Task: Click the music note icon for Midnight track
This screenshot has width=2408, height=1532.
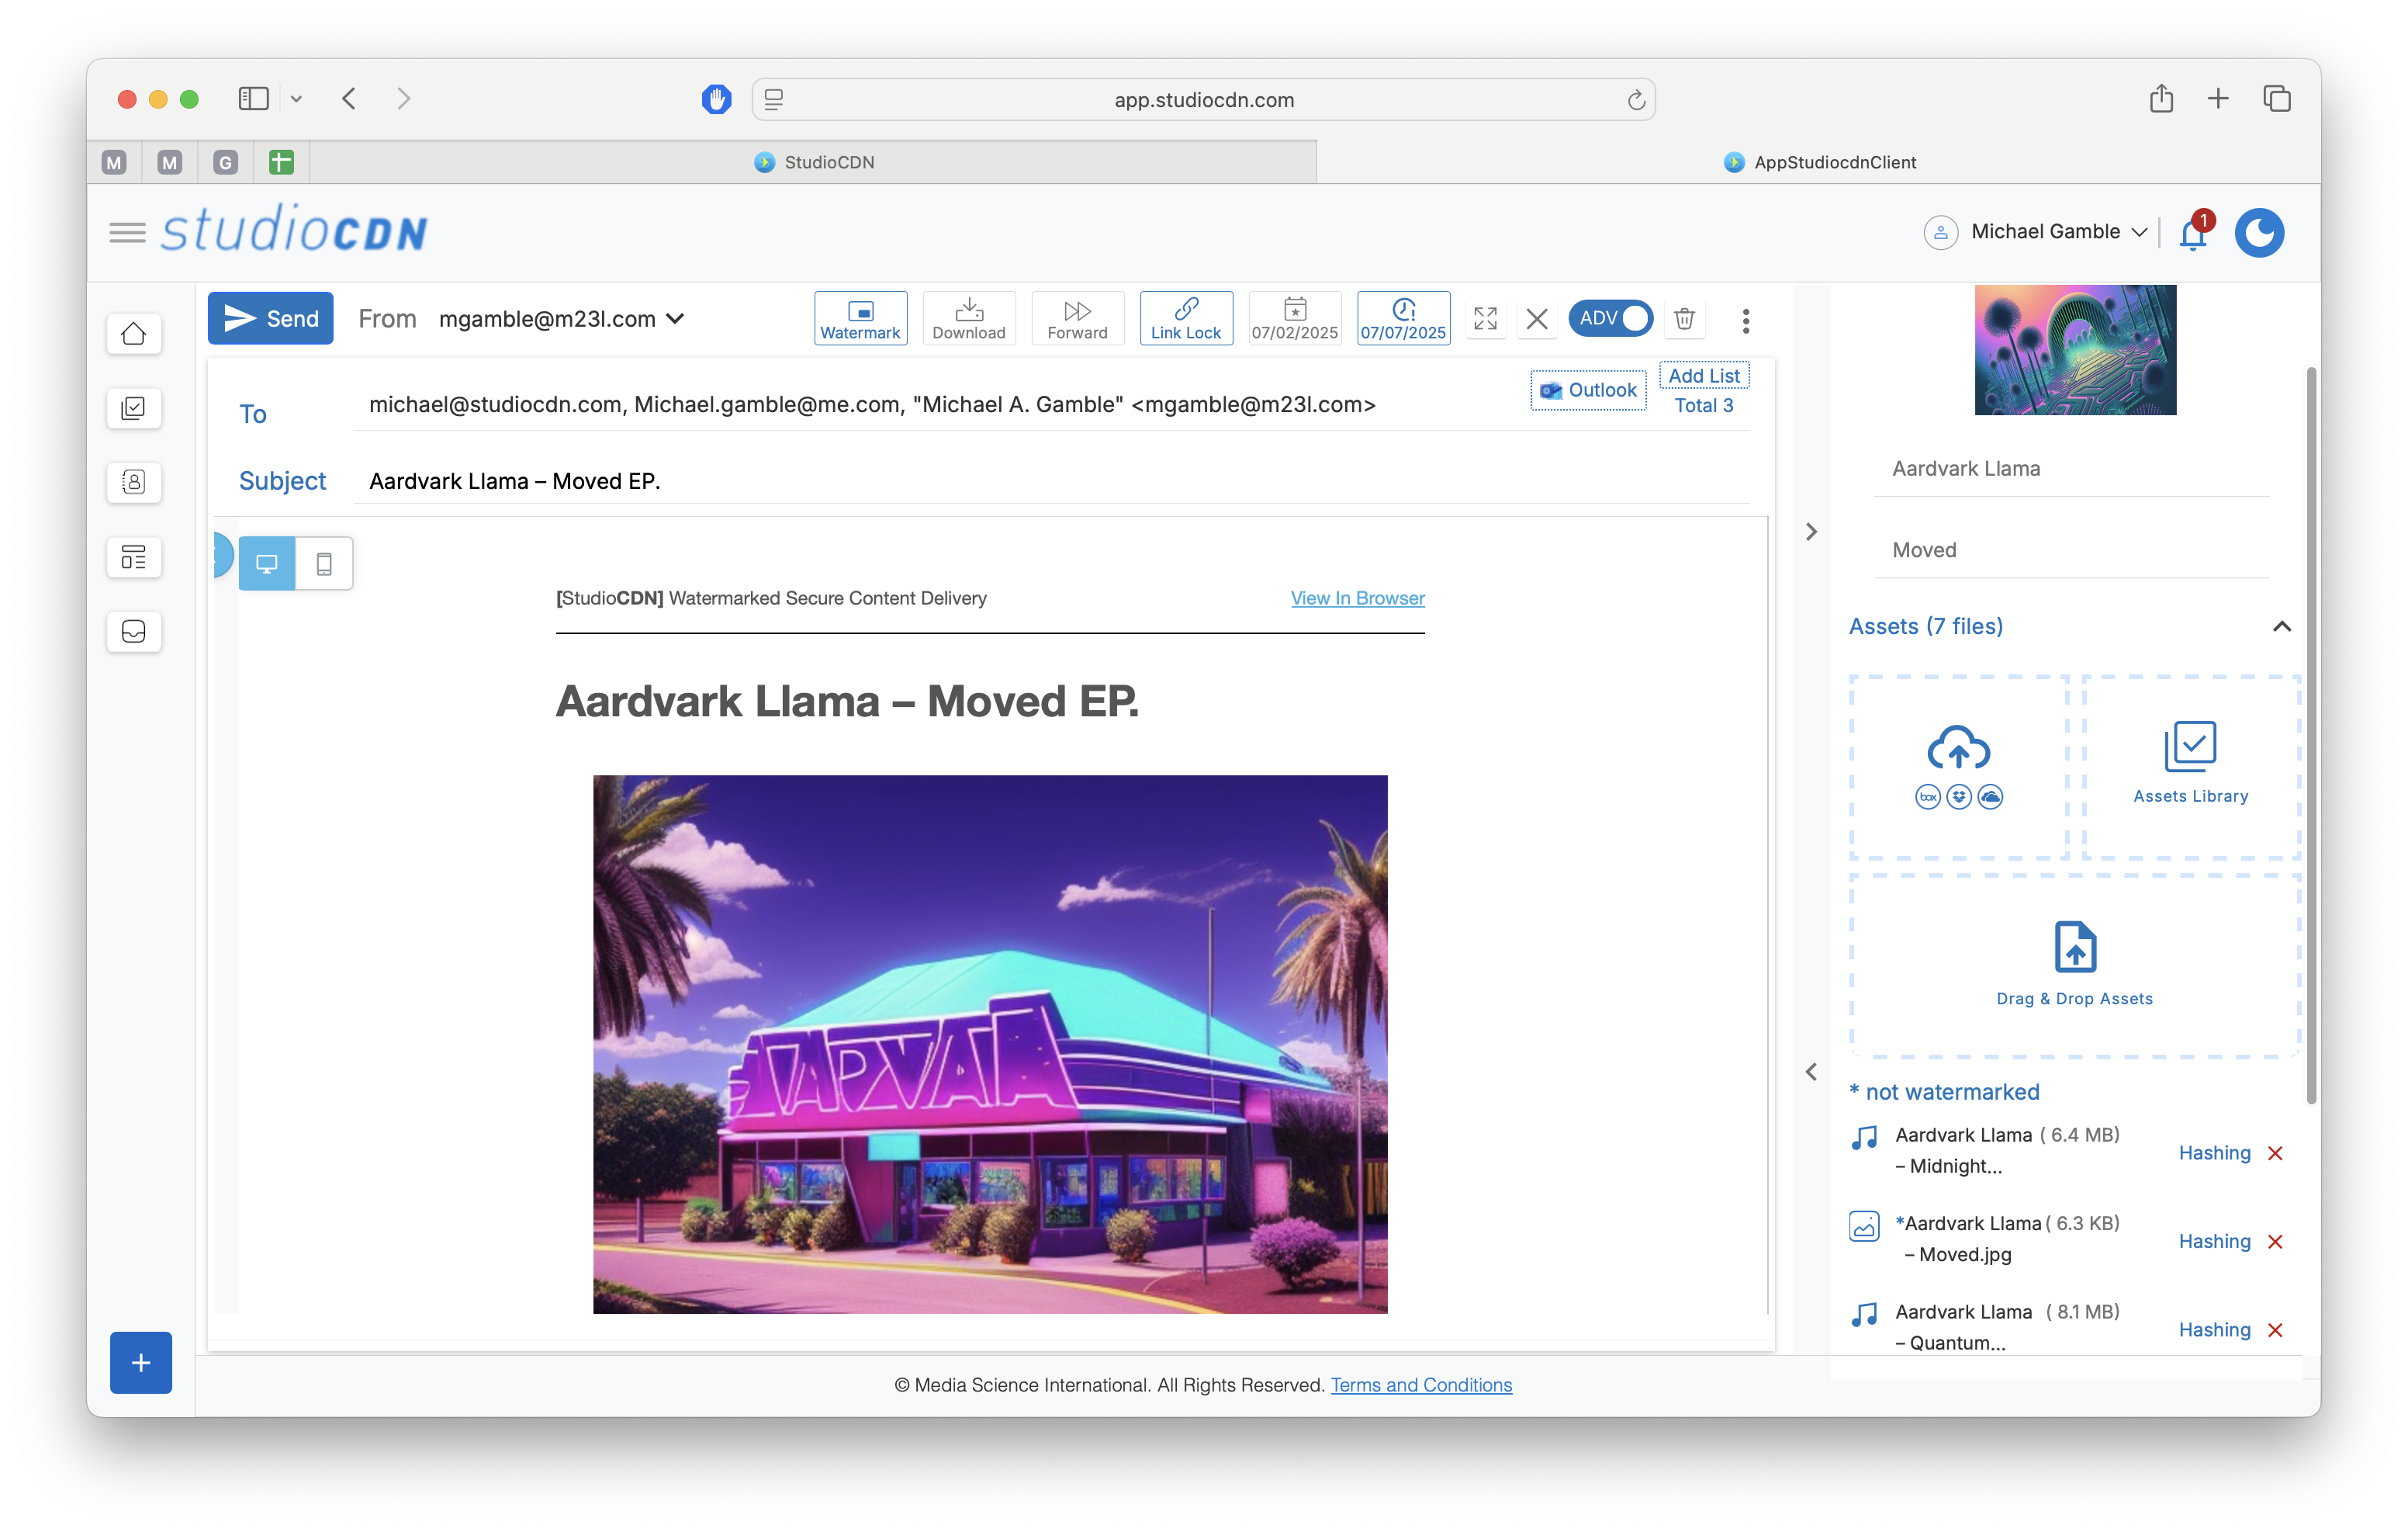Action: click(1864, 1137)
